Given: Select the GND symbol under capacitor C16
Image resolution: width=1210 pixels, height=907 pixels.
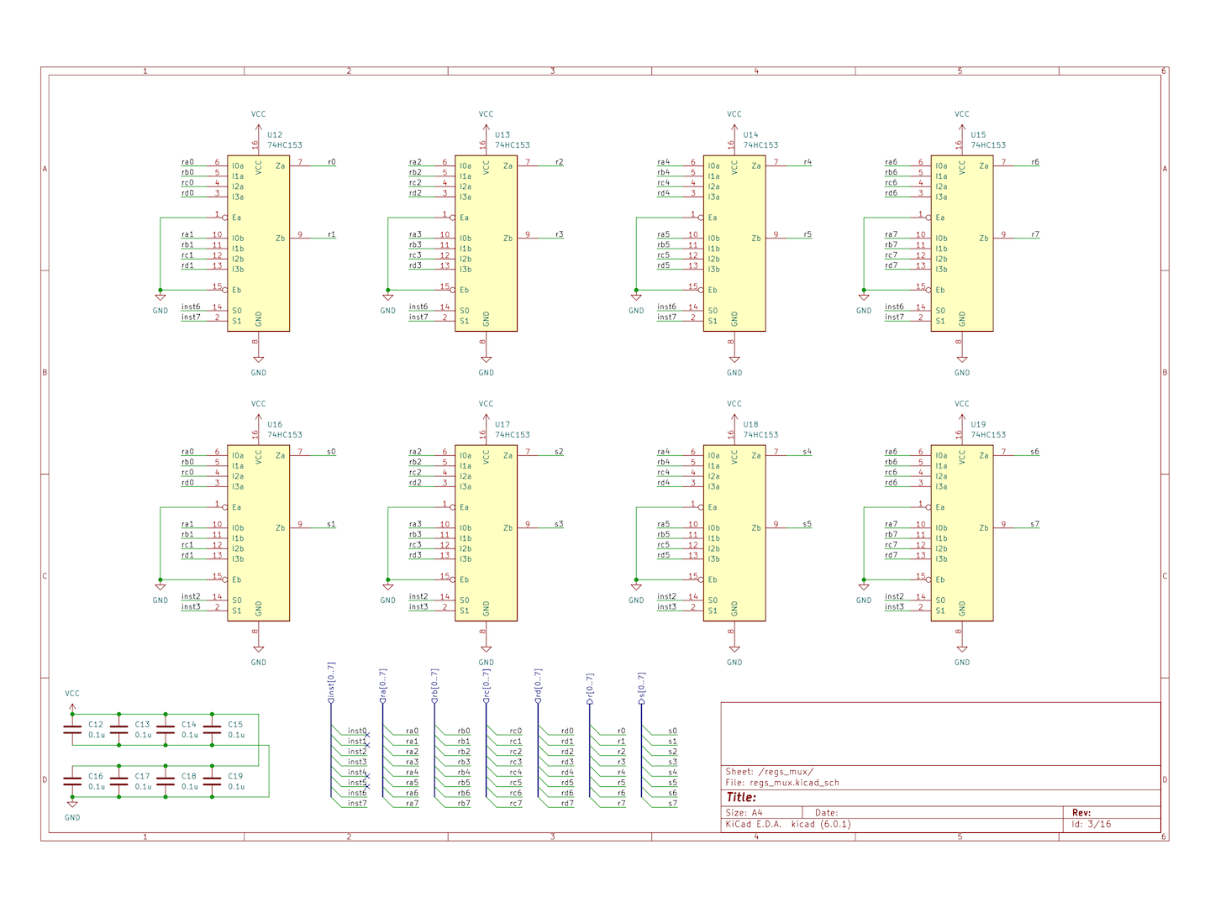Looking at the screenshot, I should [72, 806].
